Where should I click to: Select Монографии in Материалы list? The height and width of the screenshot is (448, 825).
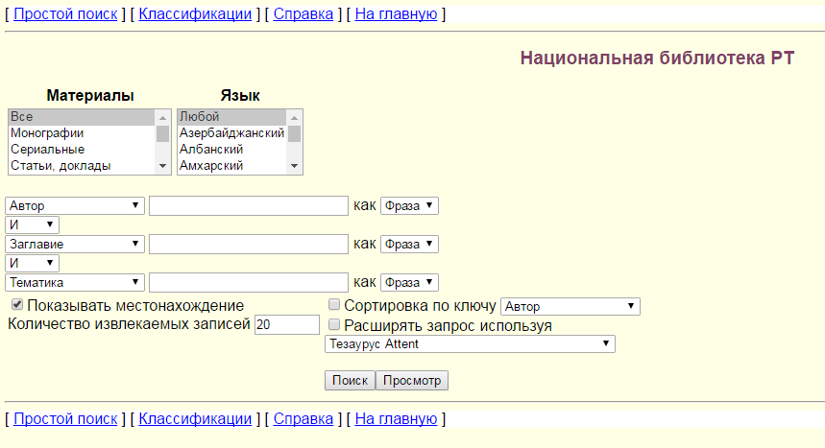pyautogui.click(x=82, y=133)
